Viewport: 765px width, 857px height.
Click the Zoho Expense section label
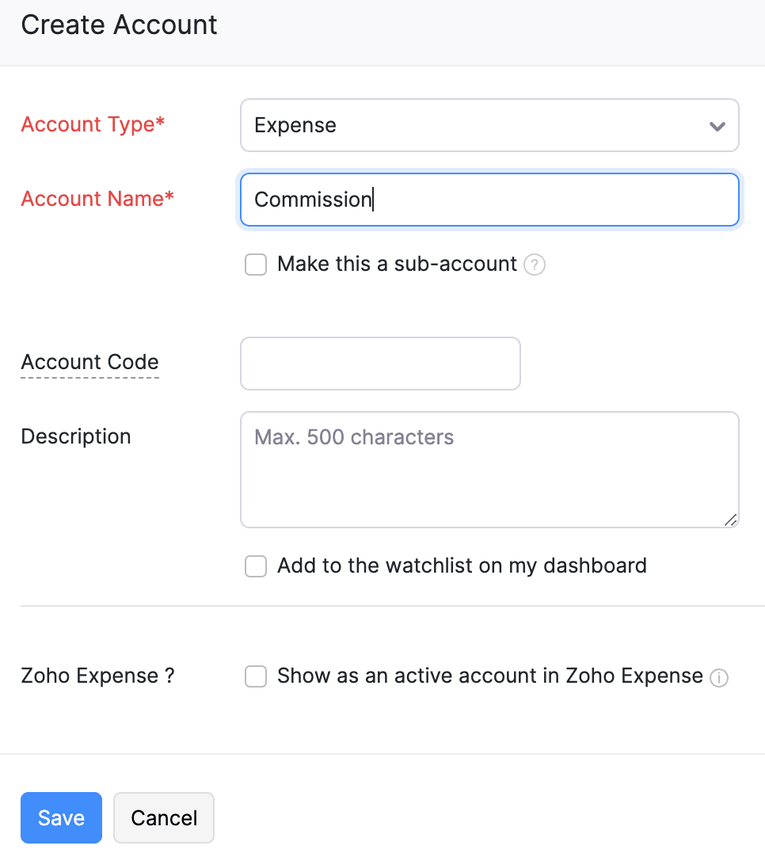pyautogui.click(x=97, y=676)
